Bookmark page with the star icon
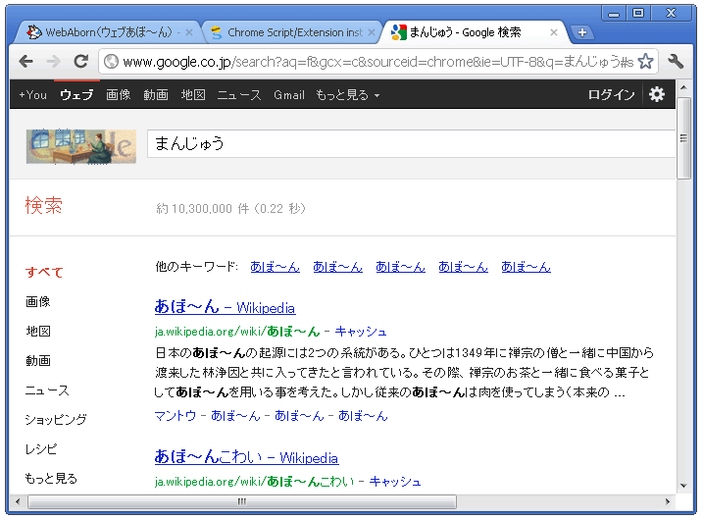The height and width of the screenshot is (519, 703). click(x=645, y=62)
